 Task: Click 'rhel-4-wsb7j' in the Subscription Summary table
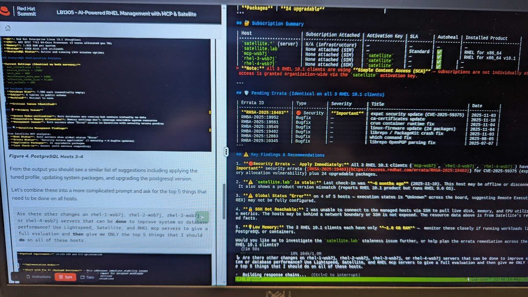click(259, 64)
